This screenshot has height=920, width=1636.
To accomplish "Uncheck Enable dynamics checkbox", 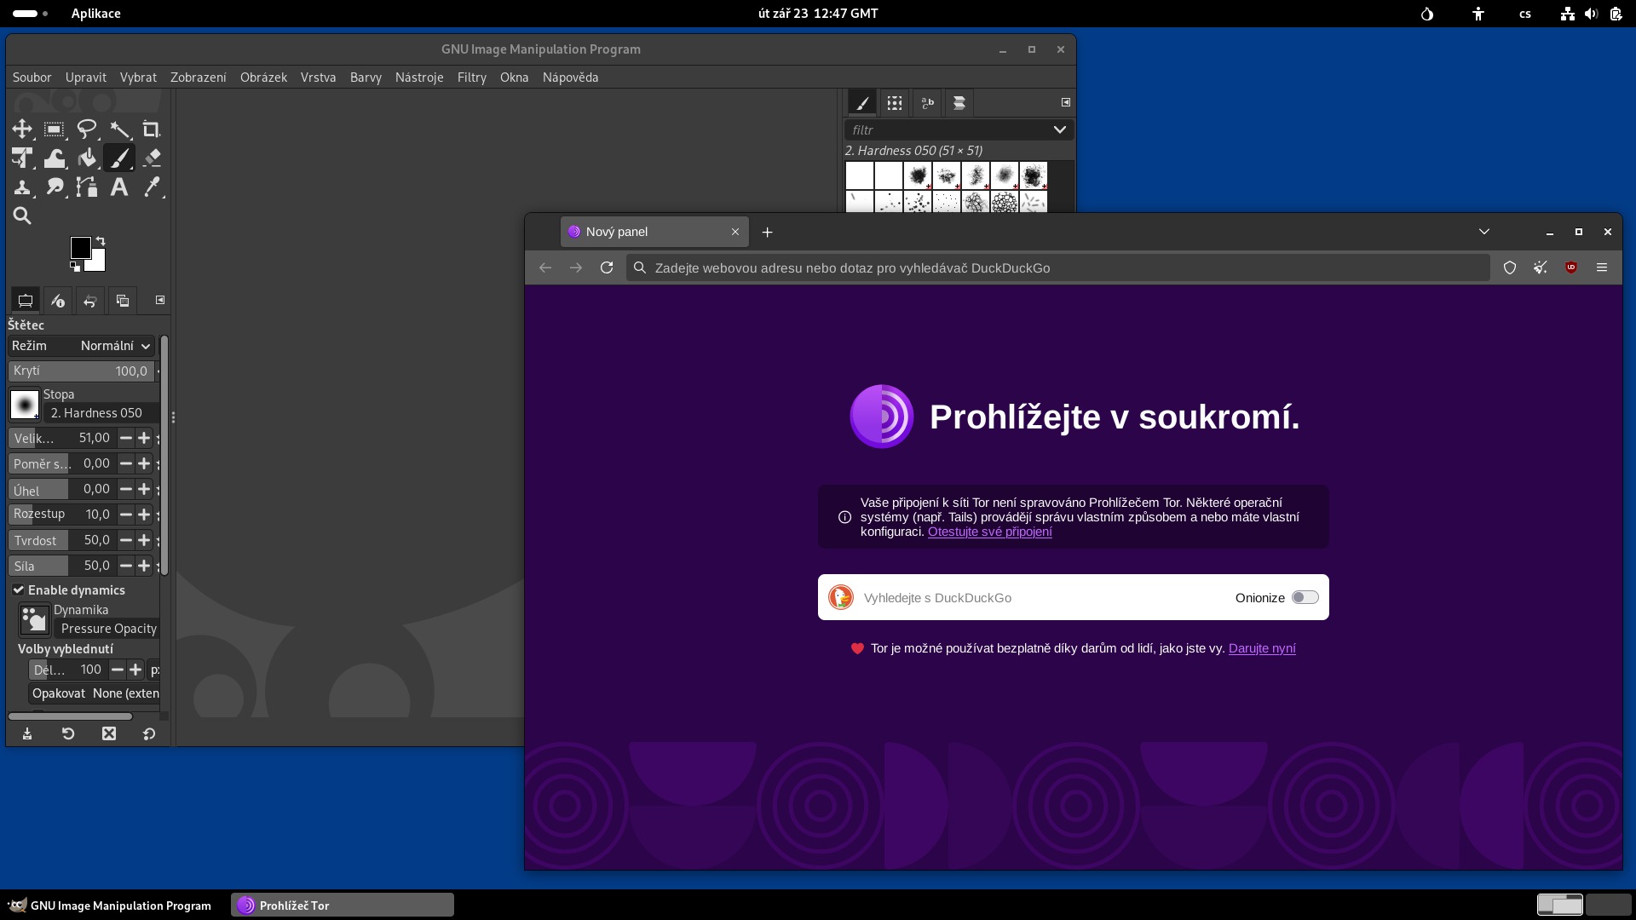I will (x=18, y=589).
